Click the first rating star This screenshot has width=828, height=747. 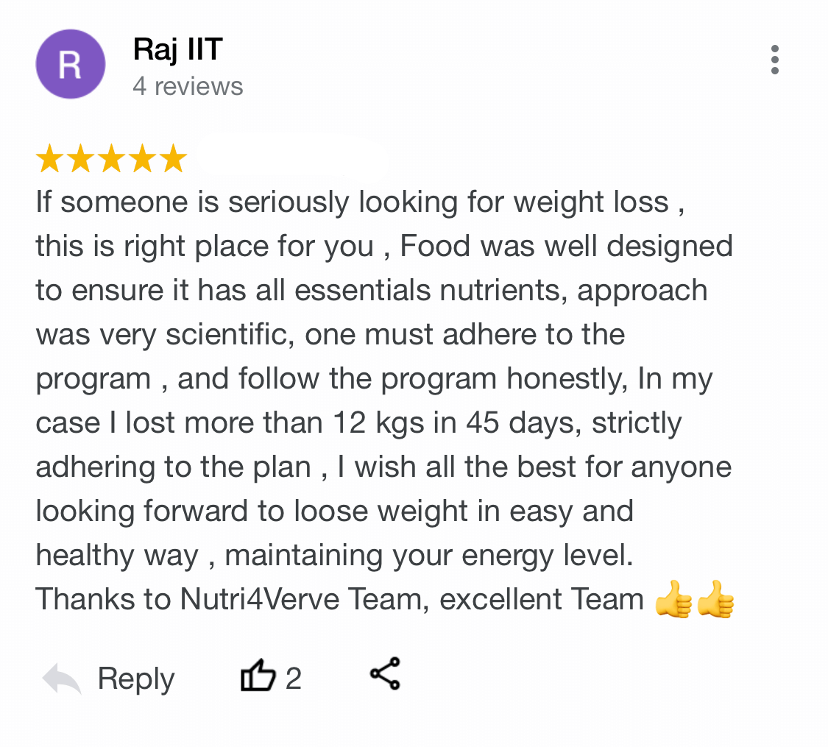click(49, 159)
